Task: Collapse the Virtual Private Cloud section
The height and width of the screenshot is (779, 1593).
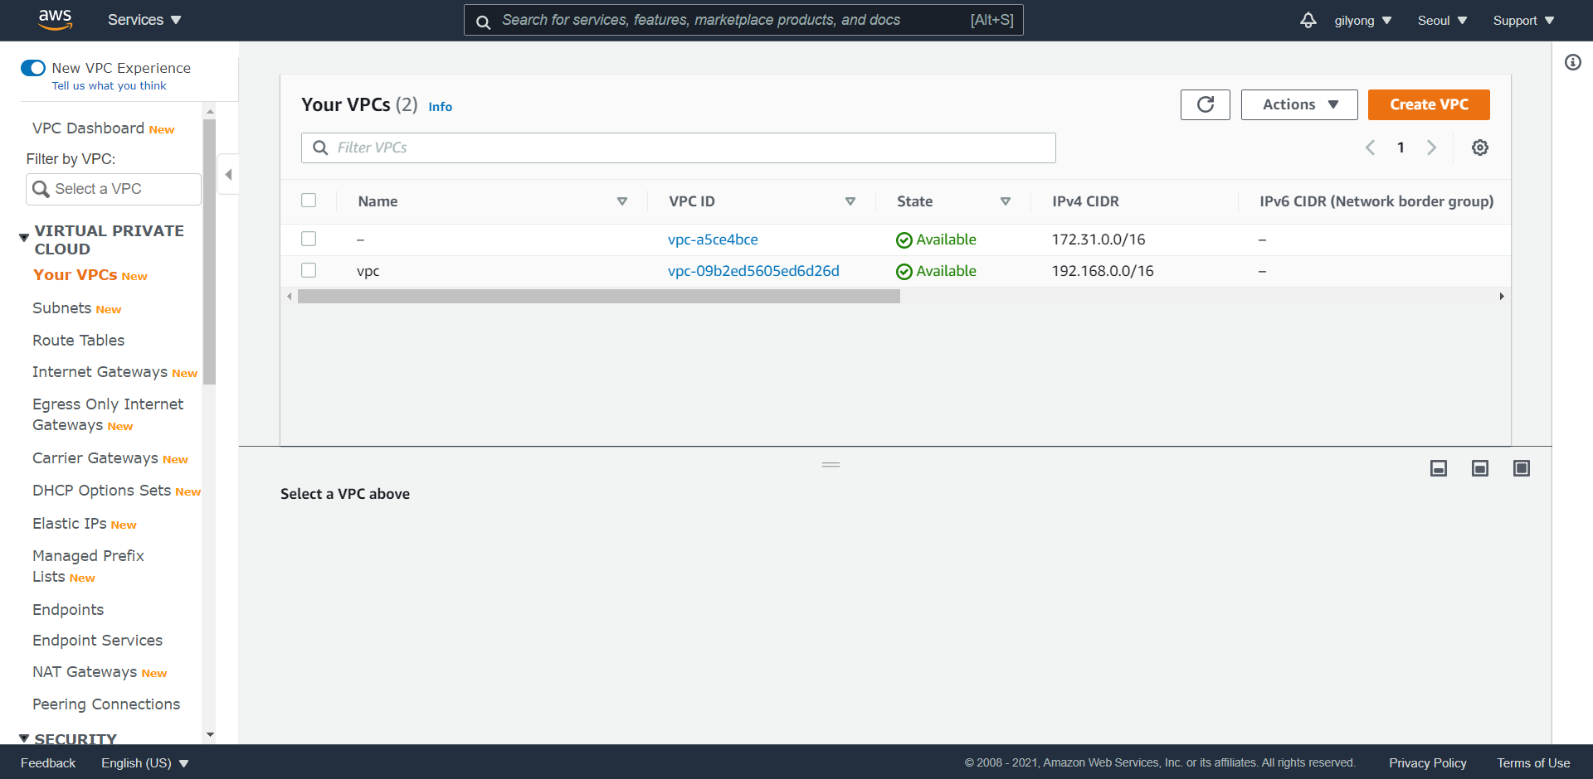Action: click(x=24, y=239)
